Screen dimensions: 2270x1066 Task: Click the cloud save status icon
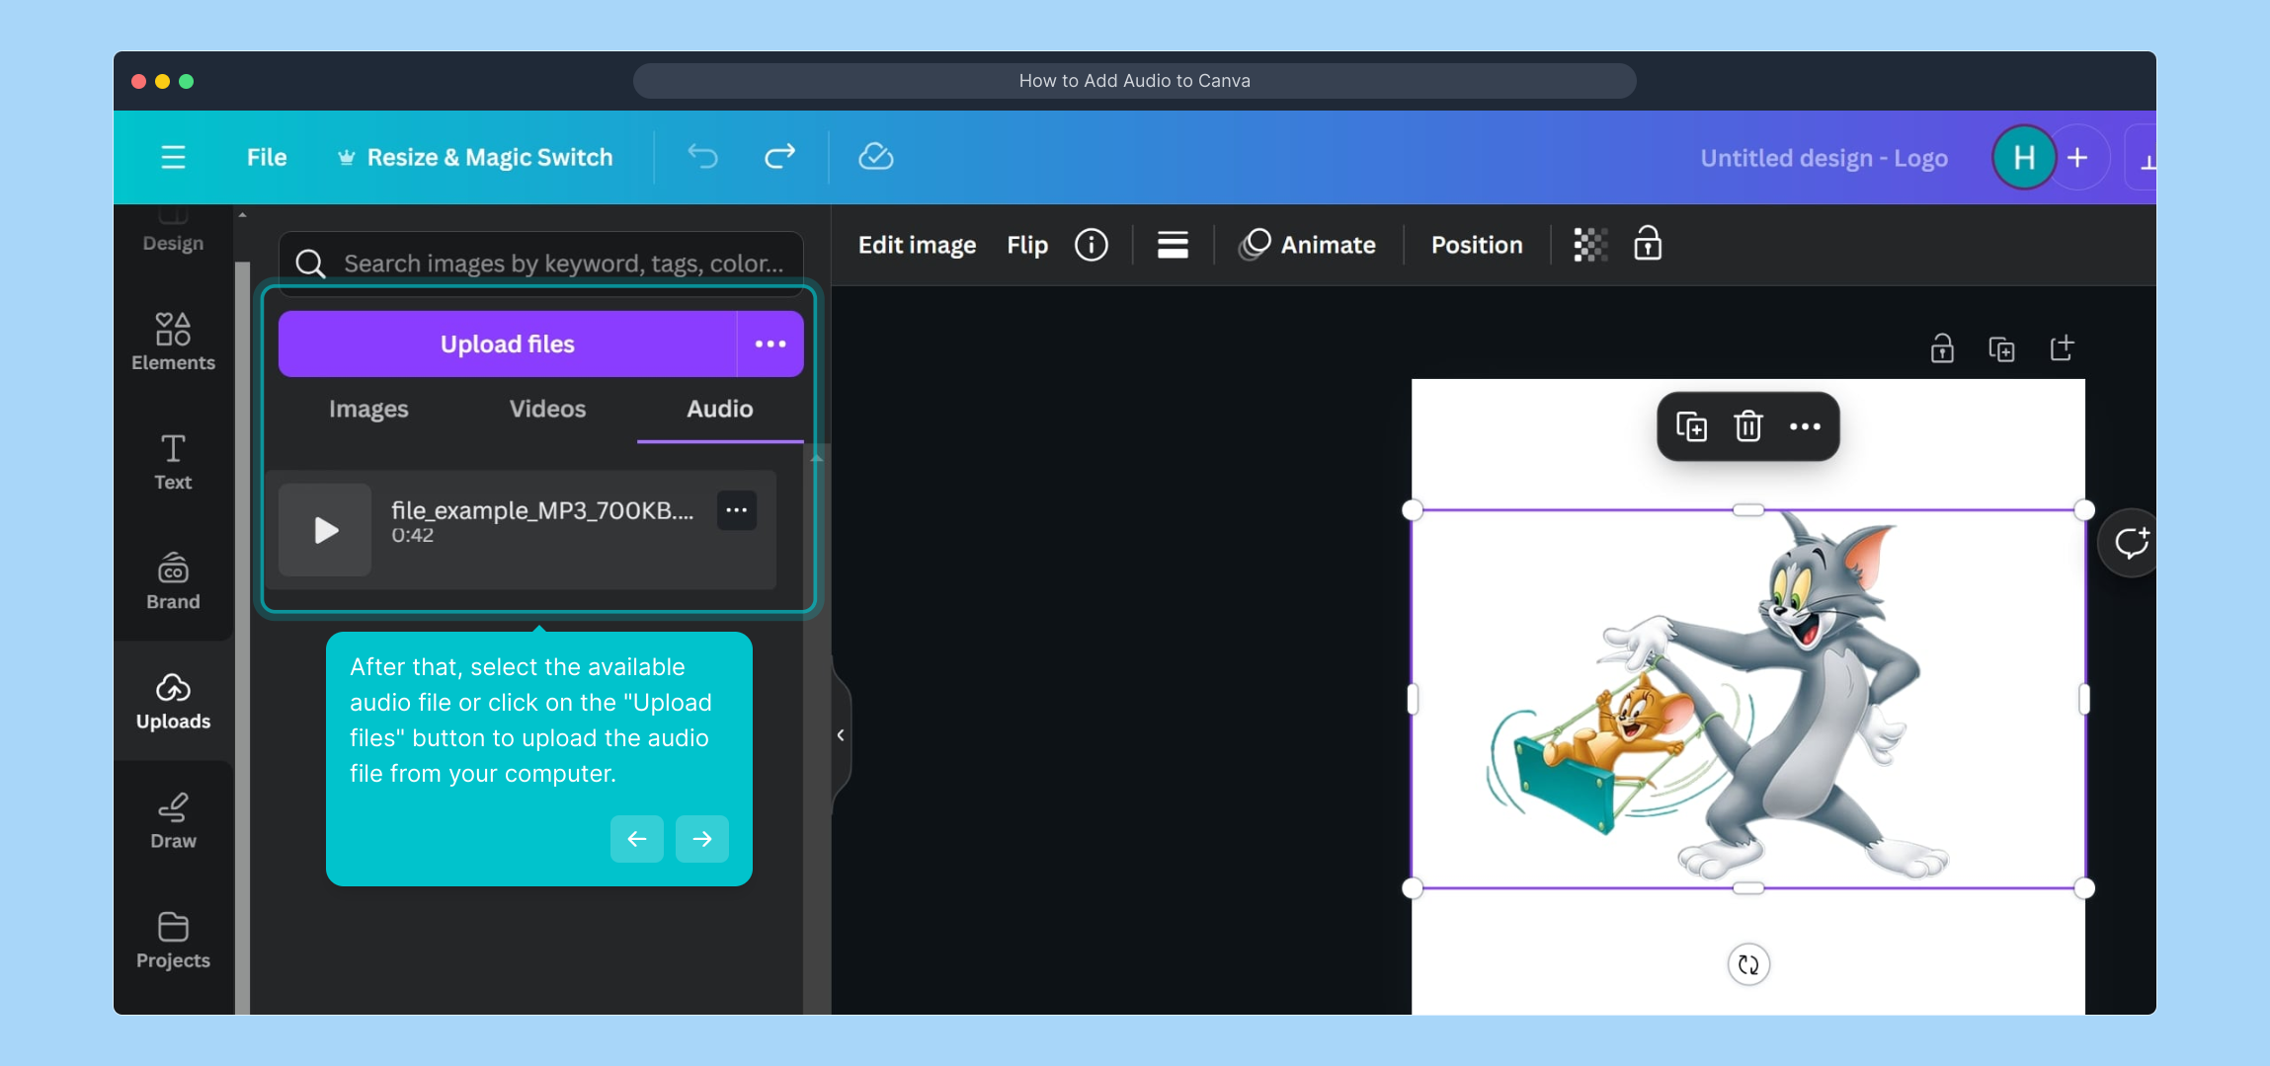click(x=875, y=156)
